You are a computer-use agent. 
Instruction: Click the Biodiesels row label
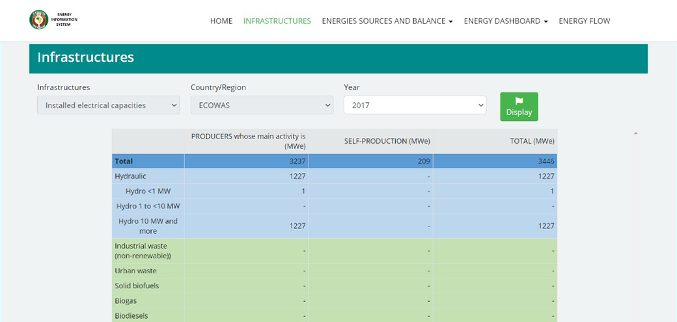[131, 315]
